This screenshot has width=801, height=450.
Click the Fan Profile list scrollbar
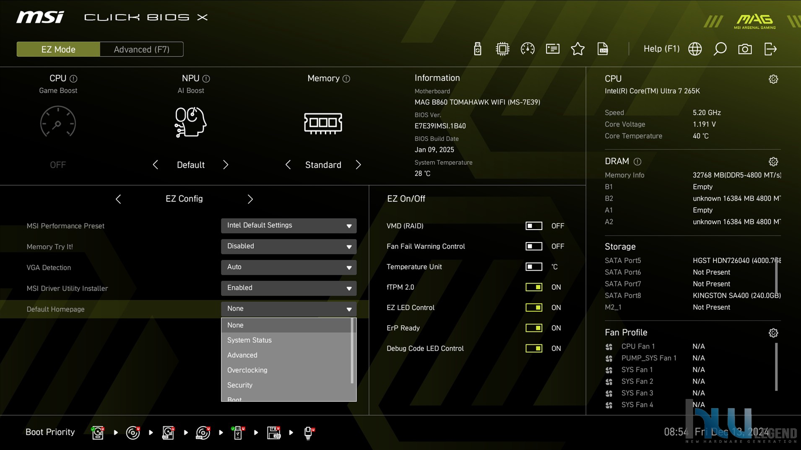point(776,367)
